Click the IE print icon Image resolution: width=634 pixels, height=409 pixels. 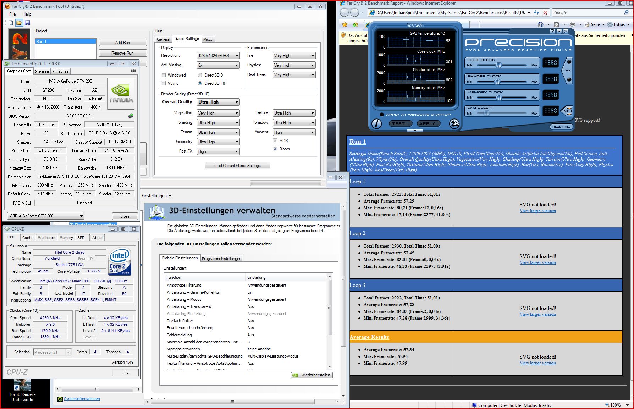pos(572,24)
